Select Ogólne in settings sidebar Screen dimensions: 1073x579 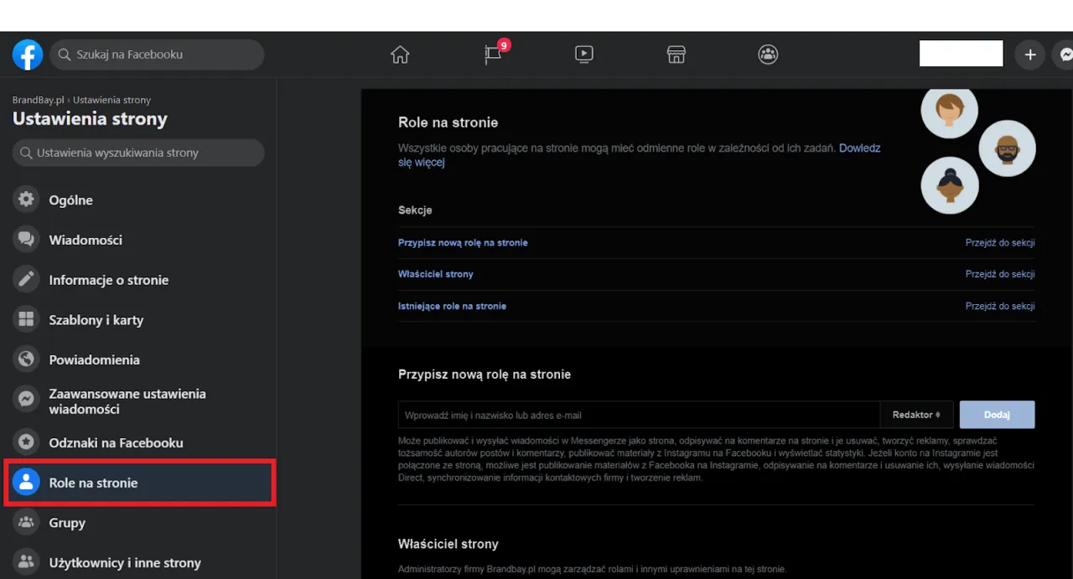pyautogui.click(x=70, y=200)
